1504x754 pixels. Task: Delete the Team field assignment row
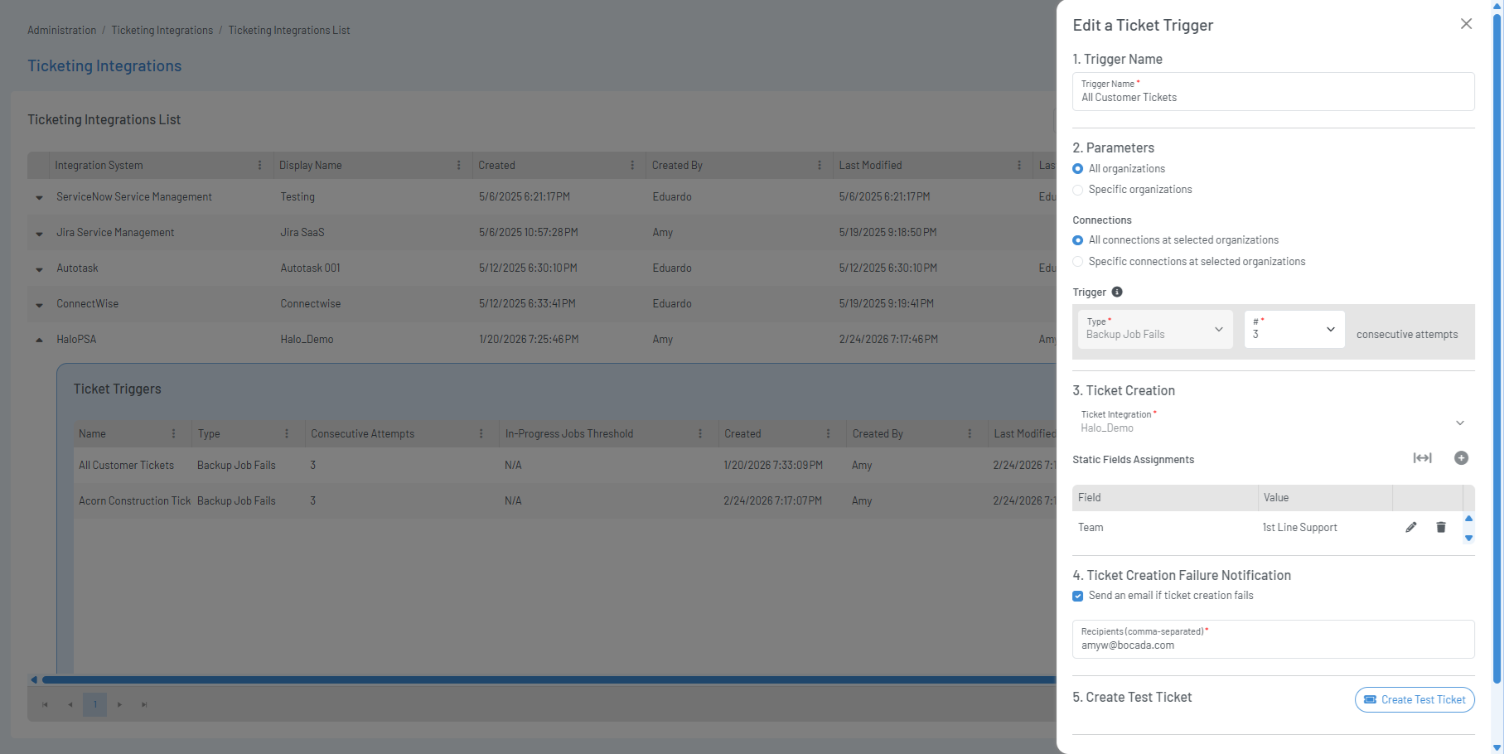(x=1441, y=527)
